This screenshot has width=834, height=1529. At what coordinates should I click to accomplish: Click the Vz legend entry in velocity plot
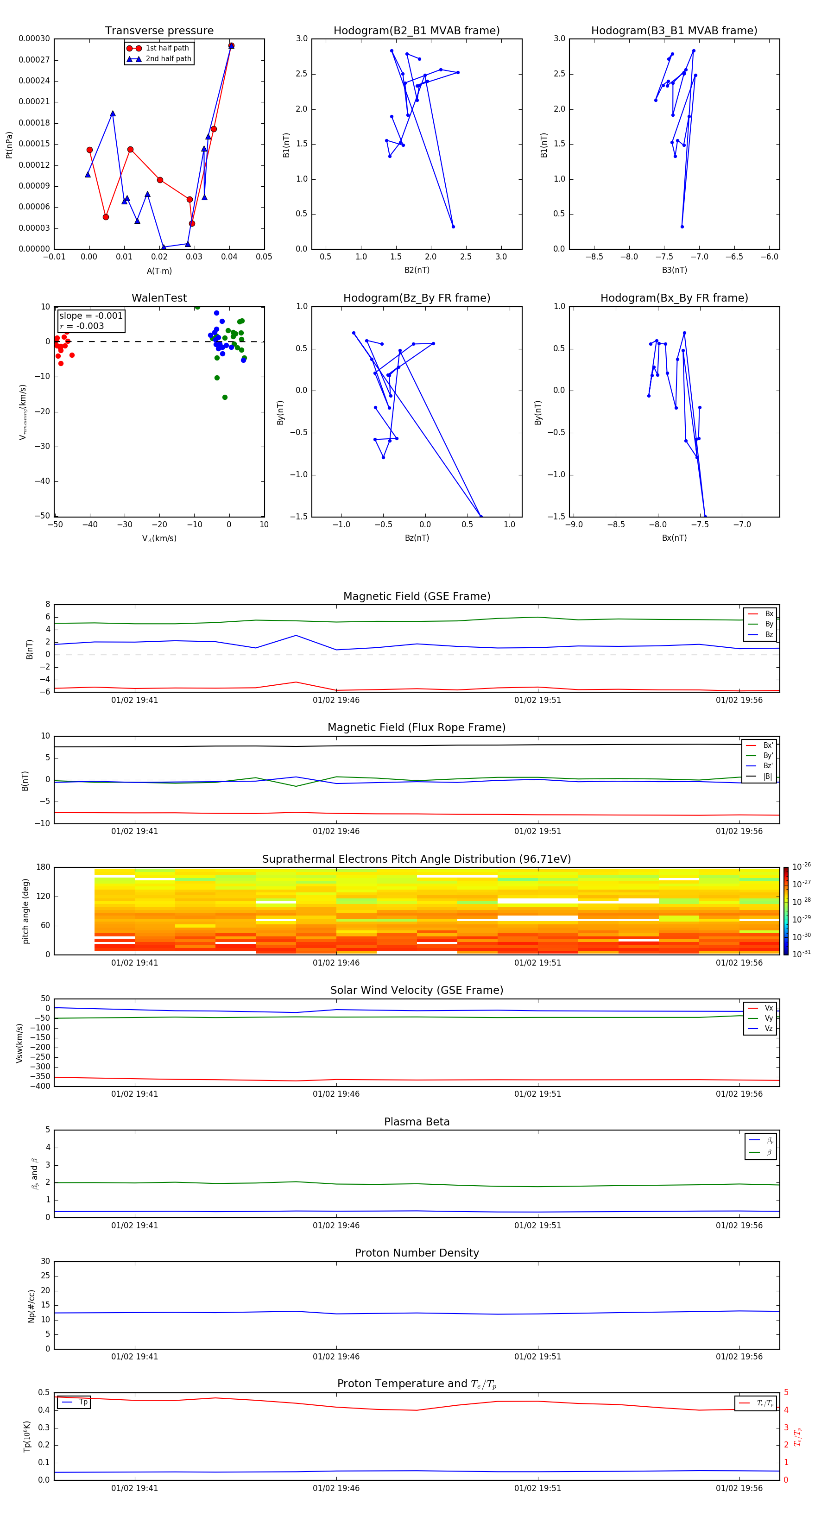[760, 1029]
